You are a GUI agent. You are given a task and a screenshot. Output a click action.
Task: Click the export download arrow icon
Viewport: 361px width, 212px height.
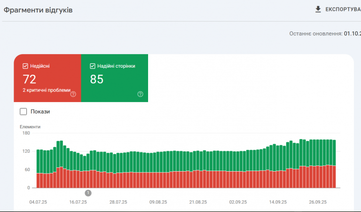coord(318,9)
